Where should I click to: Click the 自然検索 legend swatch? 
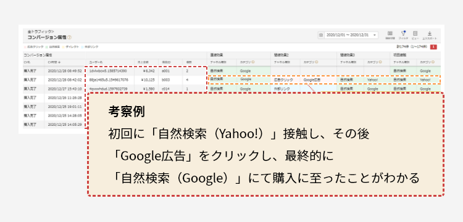coord(47,47)
